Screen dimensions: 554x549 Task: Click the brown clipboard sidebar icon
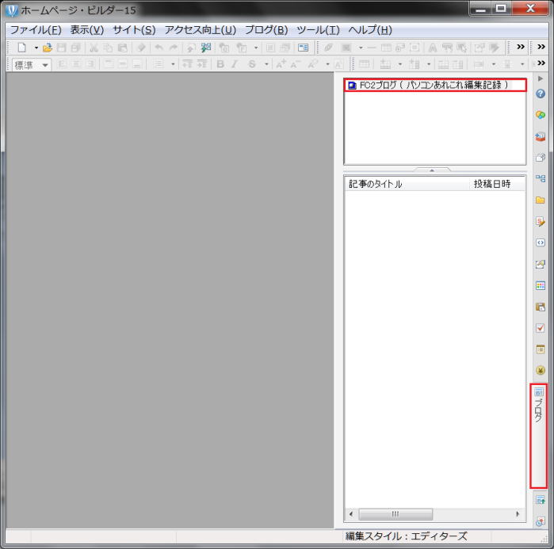coord(541,307)
